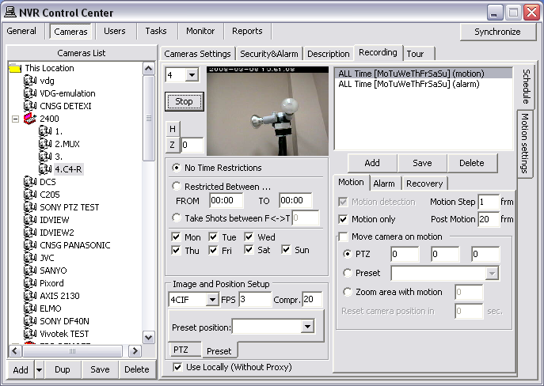Switch to the Security&Alarm tab
Screen dimensions: 544x386
pyautogui.click(x=269, y=54)
